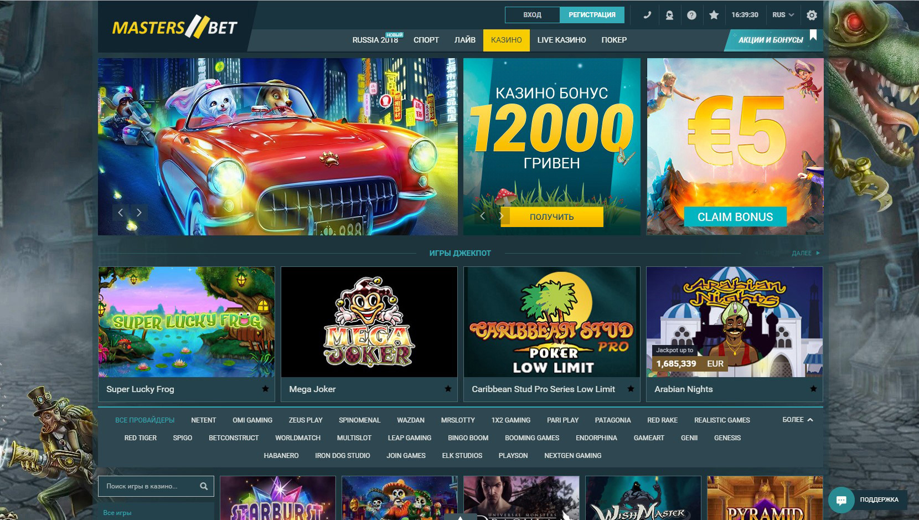Favorite Super Lucky Frog with star
The width and height of the screenshot is (919, 520).
coord(265,389)
